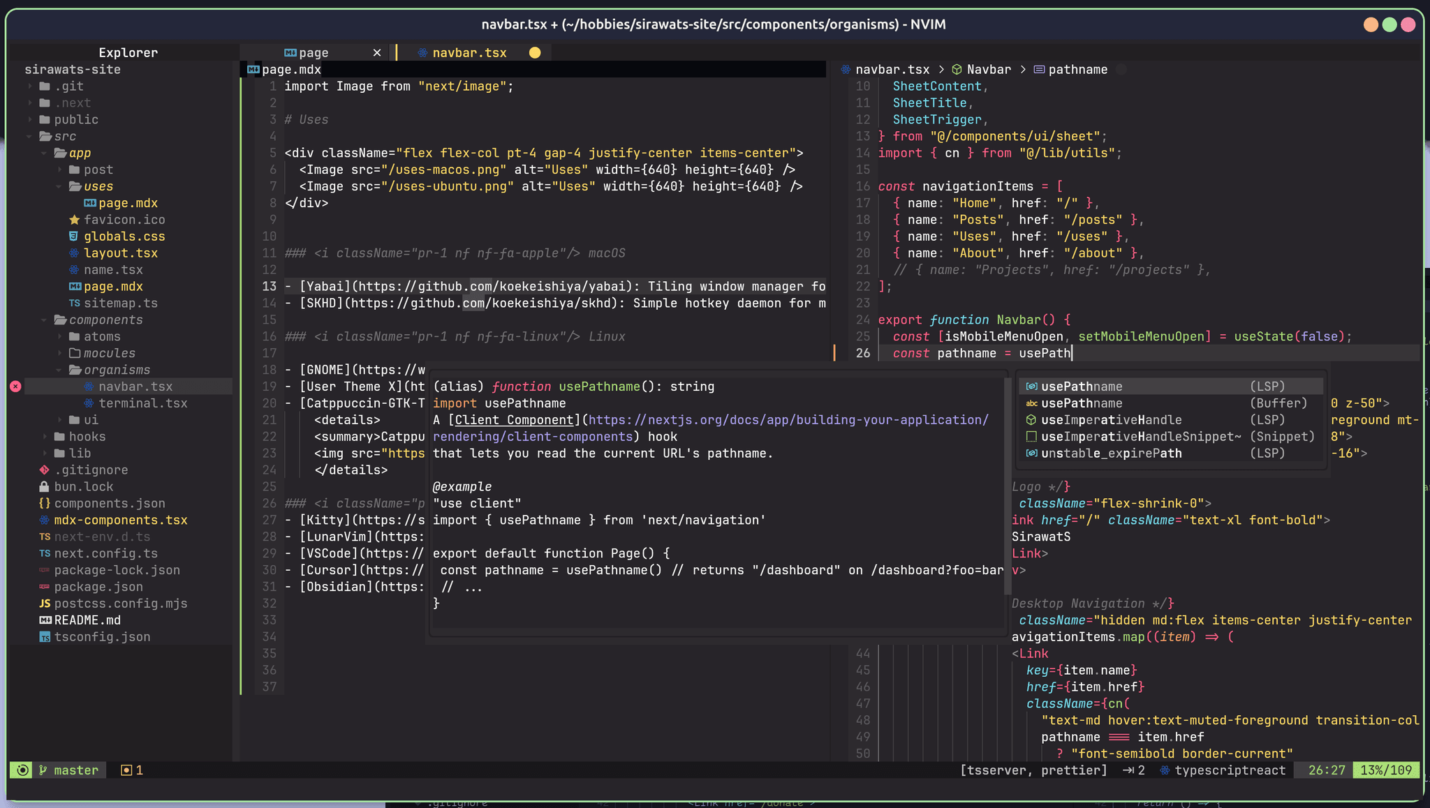Image resolution: width=1430 pixels, height=808 pixels.
Task: Open package-lock.json in the explorer
Action: (117, 570)
